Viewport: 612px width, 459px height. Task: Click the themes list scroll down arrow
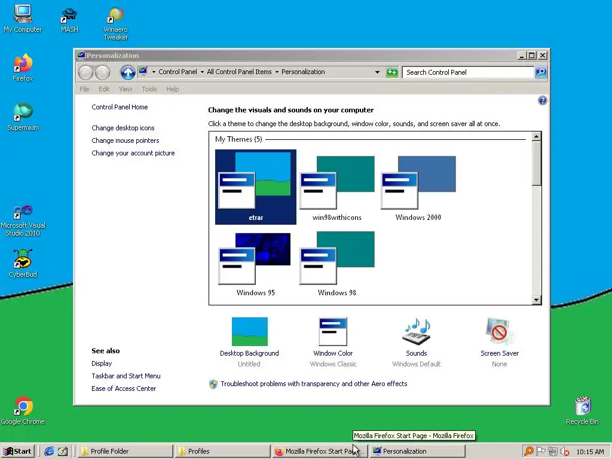536,300
